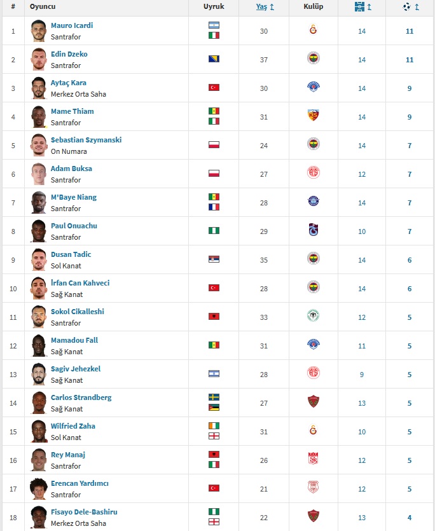The width and height of the screenshot is (435, 531).
Task: Click Antalyaspor crest in Adam Buksa row
Action: pyautogui.click(x=314, y=173)
